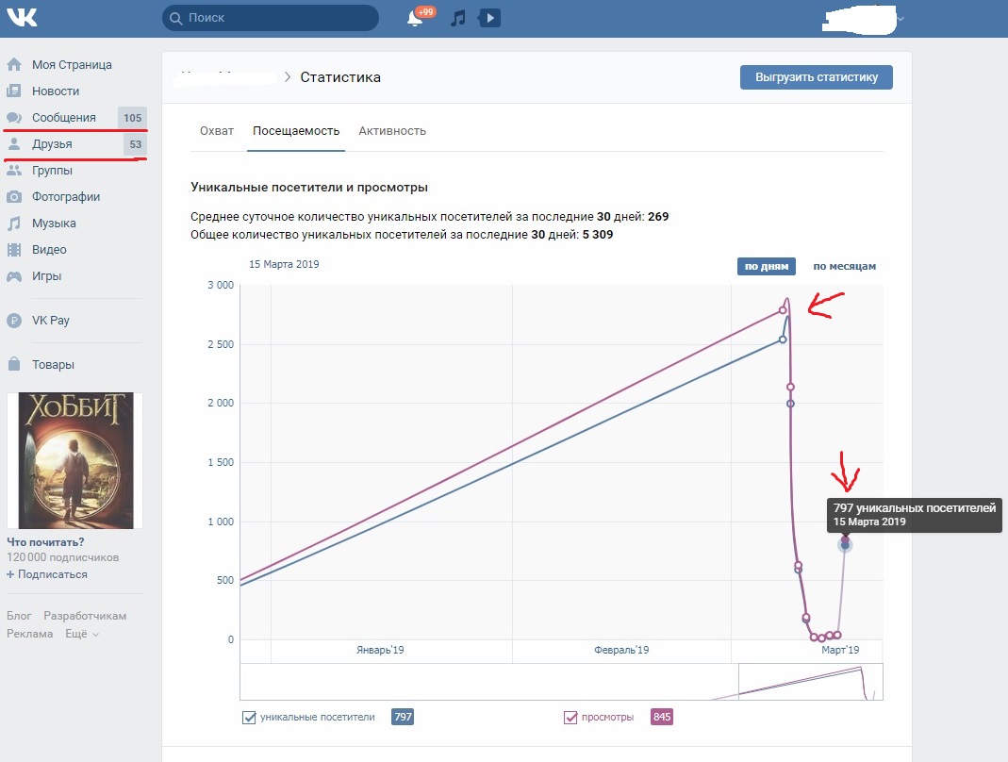This screenshot has height=762, width=1008.
Task: Click the Выгрузить статистику button
Action: click(x=816, y=77)
